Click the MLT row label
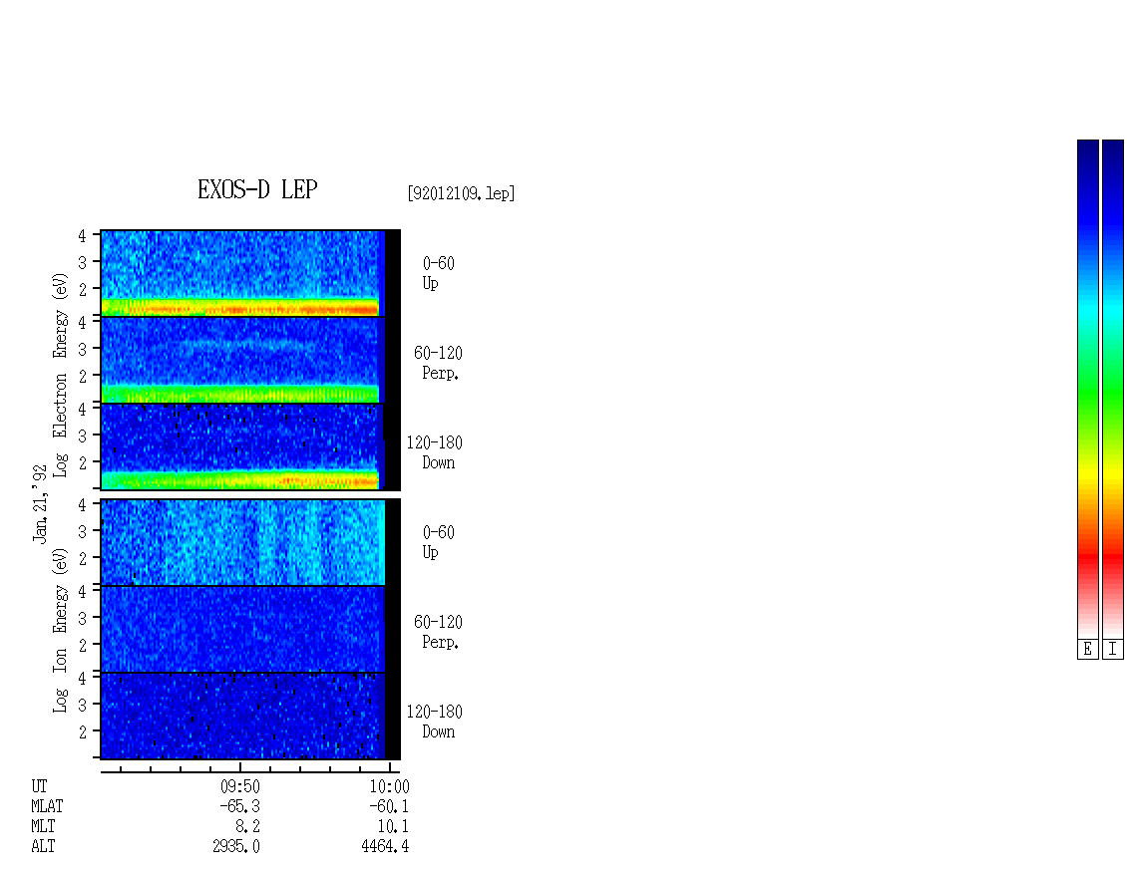This screenshot has width=1127, height=872. tap(43, 827)
